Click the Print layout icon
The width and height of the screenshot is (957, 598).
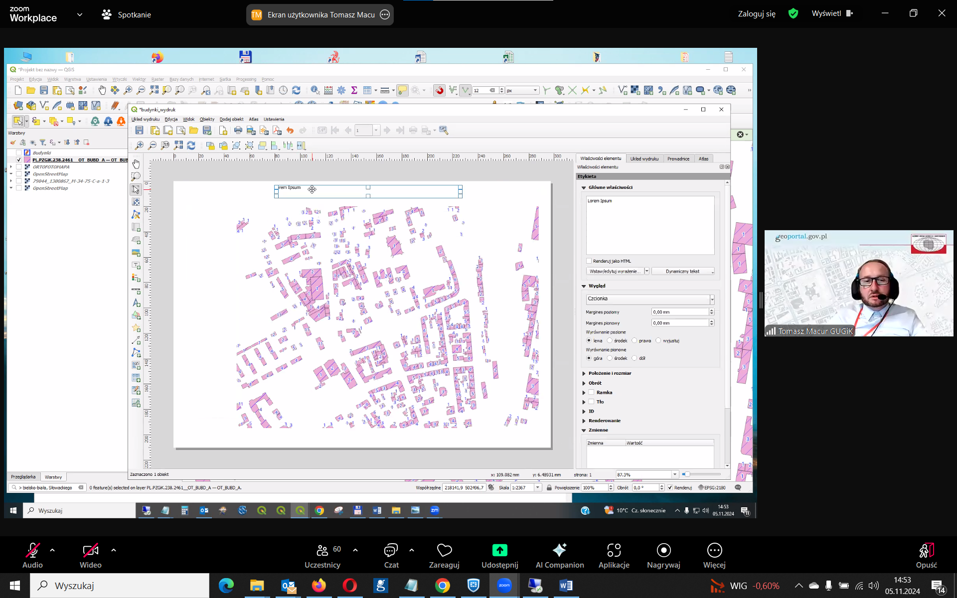tap(238, 131)
